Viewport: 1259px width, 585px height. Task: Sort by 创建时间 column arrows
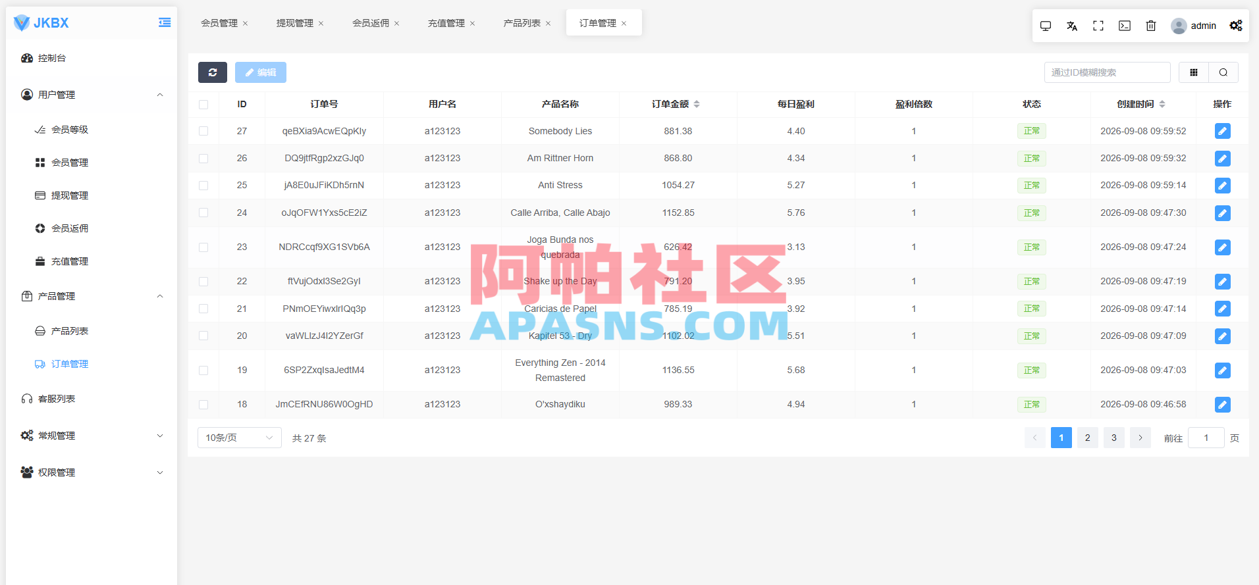tap(1162, 104)
